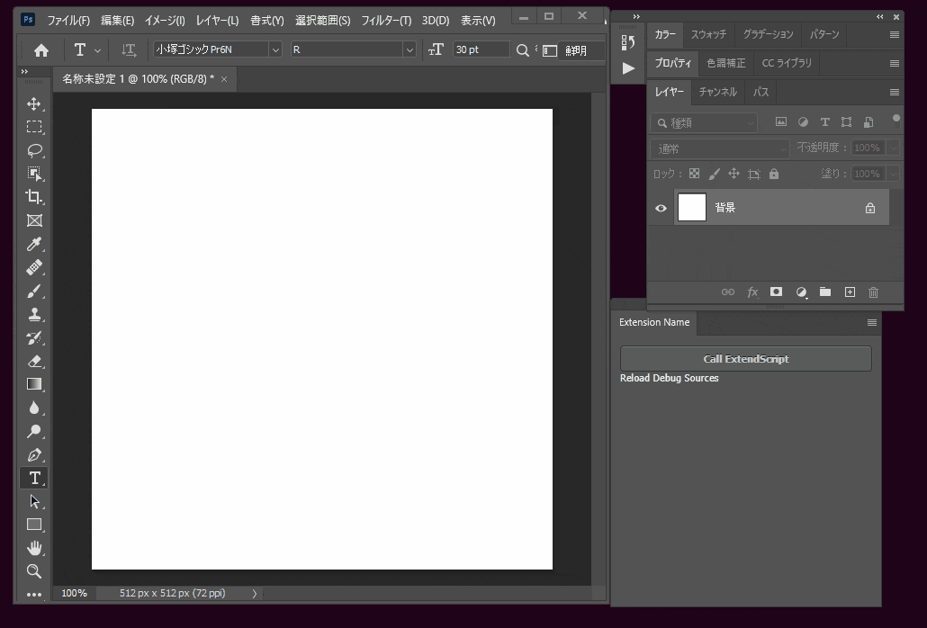Toggle type layer filter
Viewport: 927px width, 628px height.
824,122
